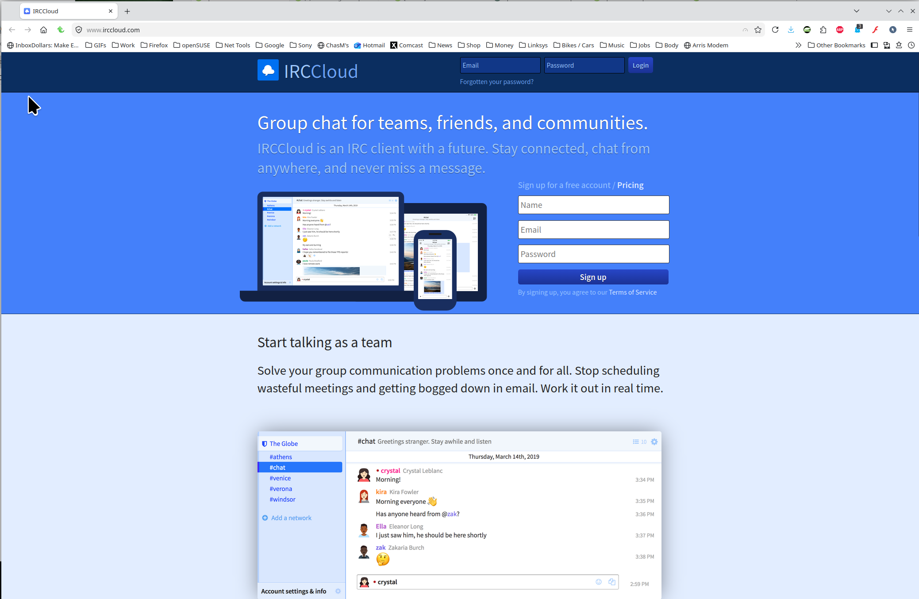Screen dimensions: 919x599
Task: Open the Terms of Service link
Action: 632,292
